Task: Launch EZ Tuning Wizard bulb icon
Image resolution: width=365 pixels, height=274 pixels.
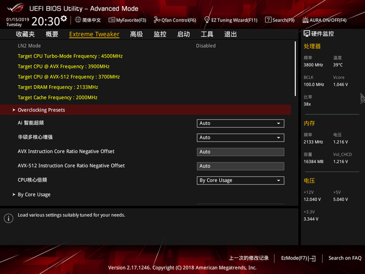Action: coord(206,20)
